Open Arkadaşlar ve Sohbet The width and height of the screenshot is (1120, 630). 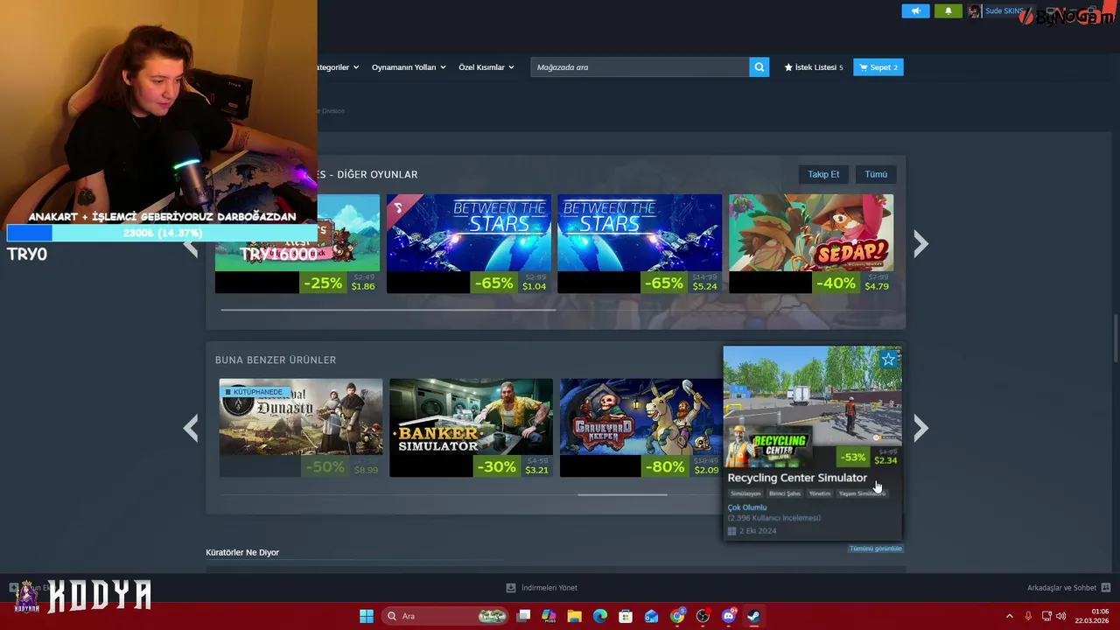(x=1061, y=588)
